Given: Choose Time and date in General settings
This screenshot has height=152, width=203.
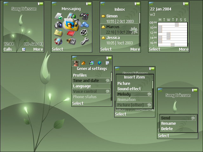Looking at the screenshot, I should point(91,81).
